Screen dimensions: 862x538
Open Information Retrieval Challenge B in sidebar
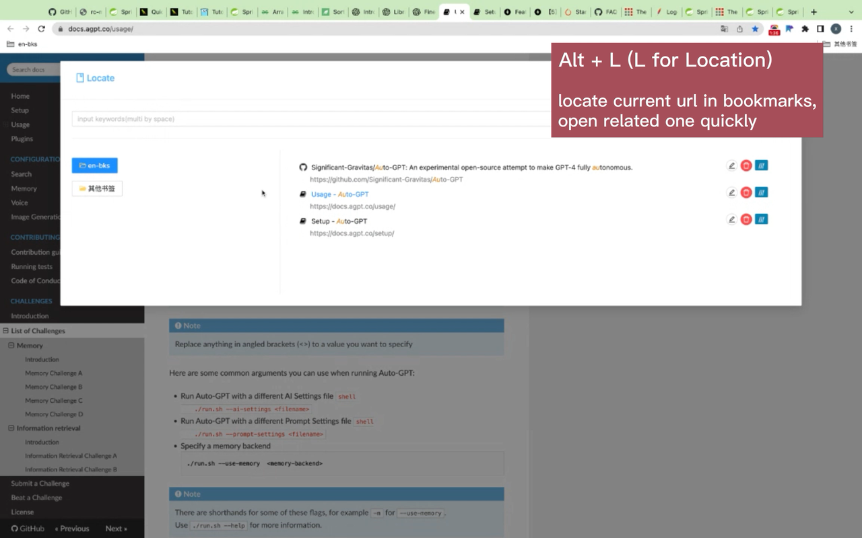pyautogui.click(x=71, y=469)
